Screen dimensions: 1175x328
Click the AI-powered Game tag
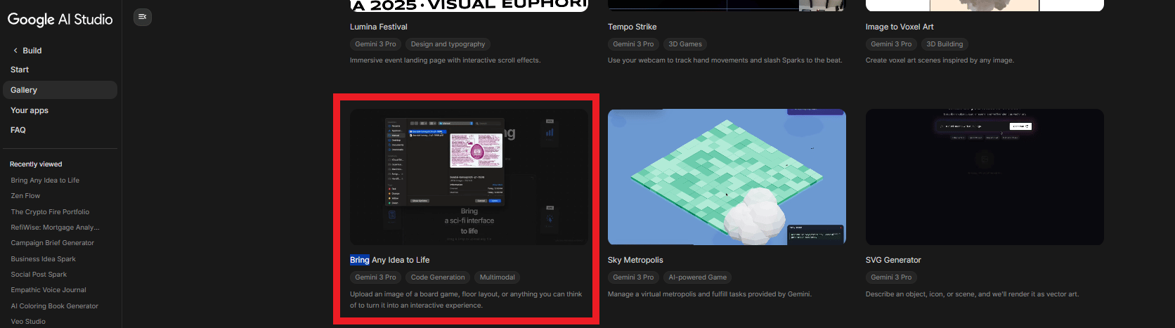coord(698,277)
